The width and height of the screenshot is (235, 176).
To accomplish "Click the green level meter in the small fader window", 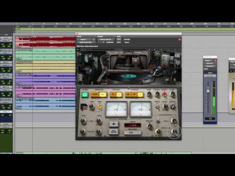I will (214, 98).
